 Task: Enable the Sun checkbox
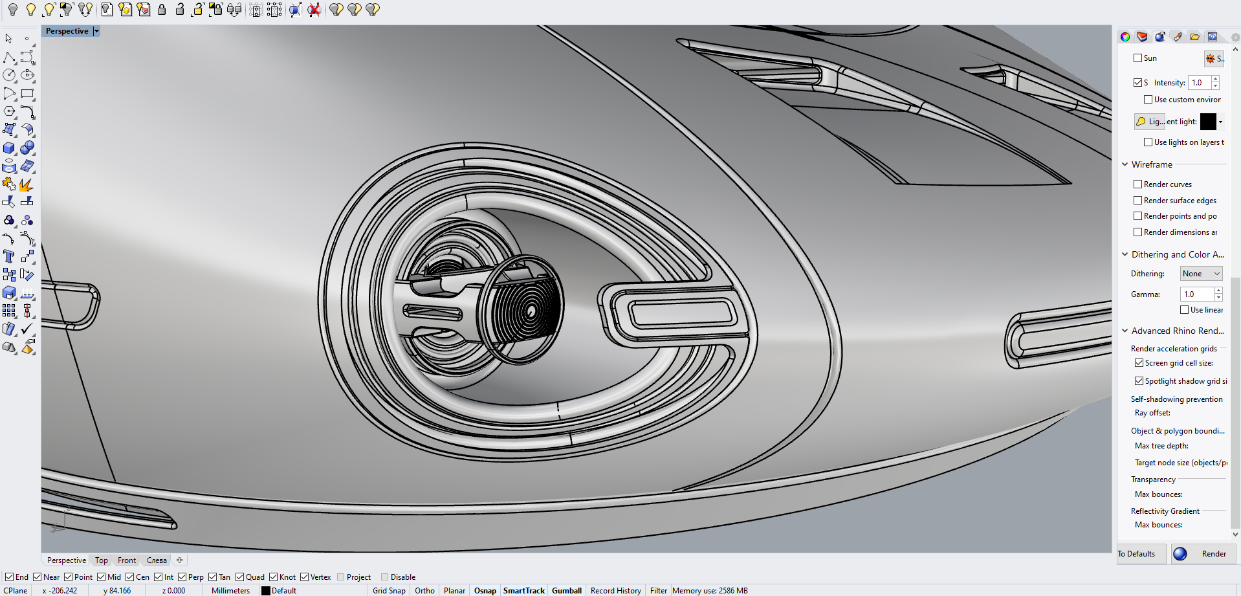point(1137,58)
